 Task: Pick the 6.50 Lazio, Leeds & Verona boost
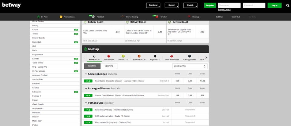click(118, 32)
